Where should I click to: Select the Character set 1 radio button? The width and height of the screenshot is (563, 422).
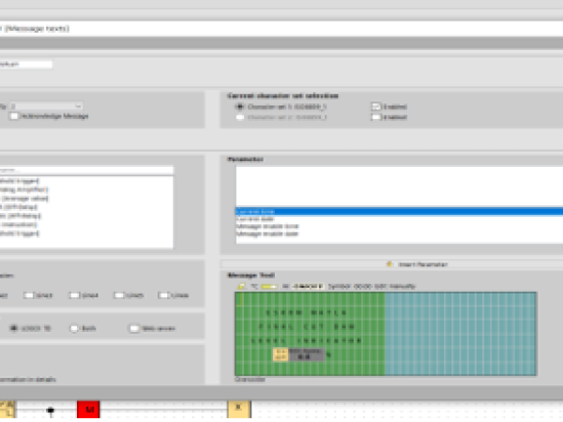click(240, 107)
